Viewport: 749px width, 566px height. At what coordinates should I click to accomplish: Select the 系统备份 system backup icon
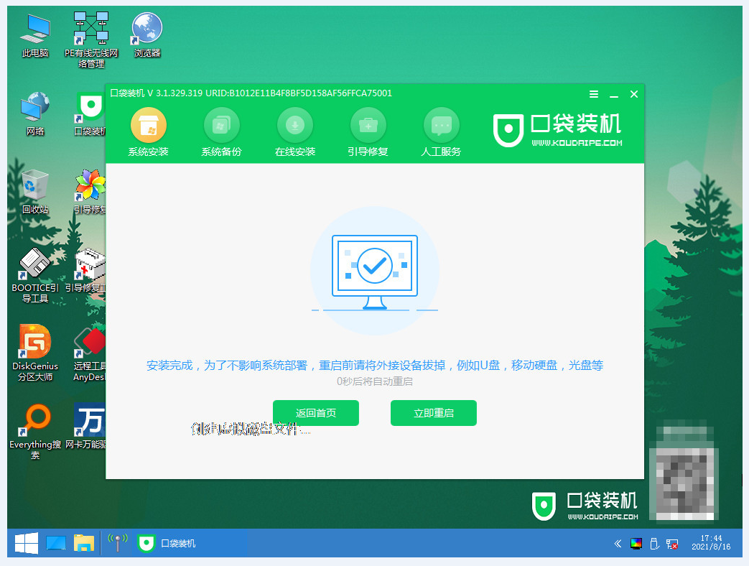click(221, 132)
